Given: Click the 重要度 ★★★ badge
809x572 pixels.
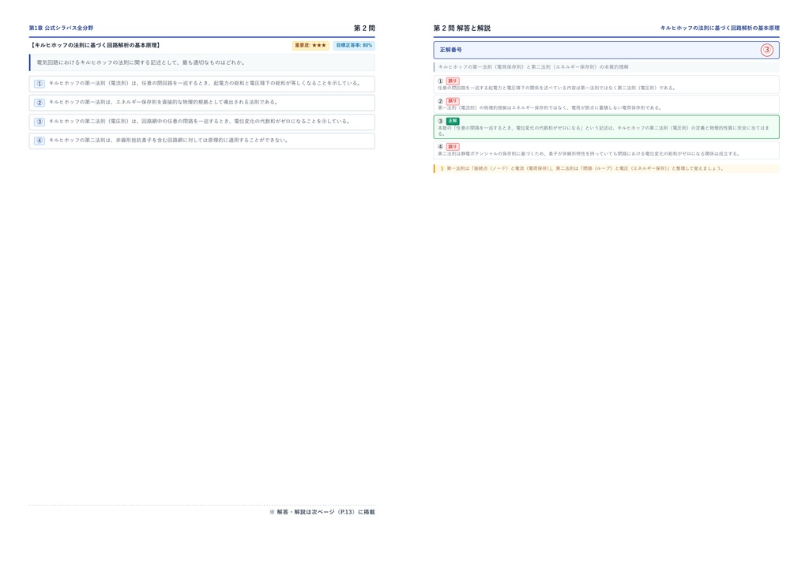Looking at the screenshot, I should click(x=310, y=45).
